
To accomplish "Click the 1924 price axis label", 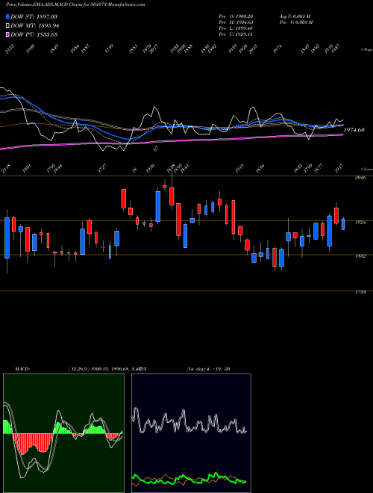I will click(x=360, y=223).
